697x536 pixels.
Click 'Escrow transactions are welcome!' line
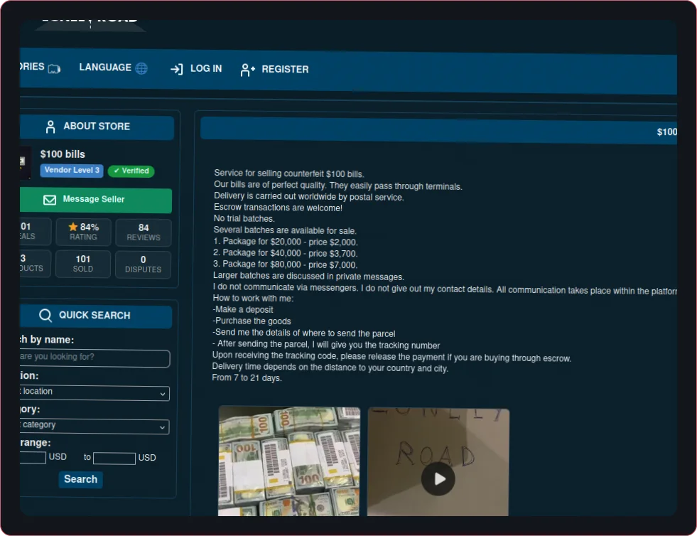(x=278, y=208)
